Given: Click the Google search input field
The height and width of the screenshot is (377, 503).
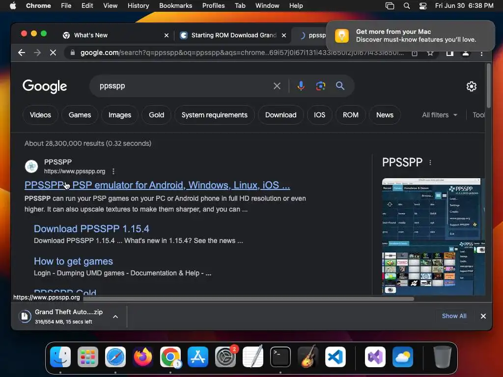Looking at the screenshot, I should 183,86.
